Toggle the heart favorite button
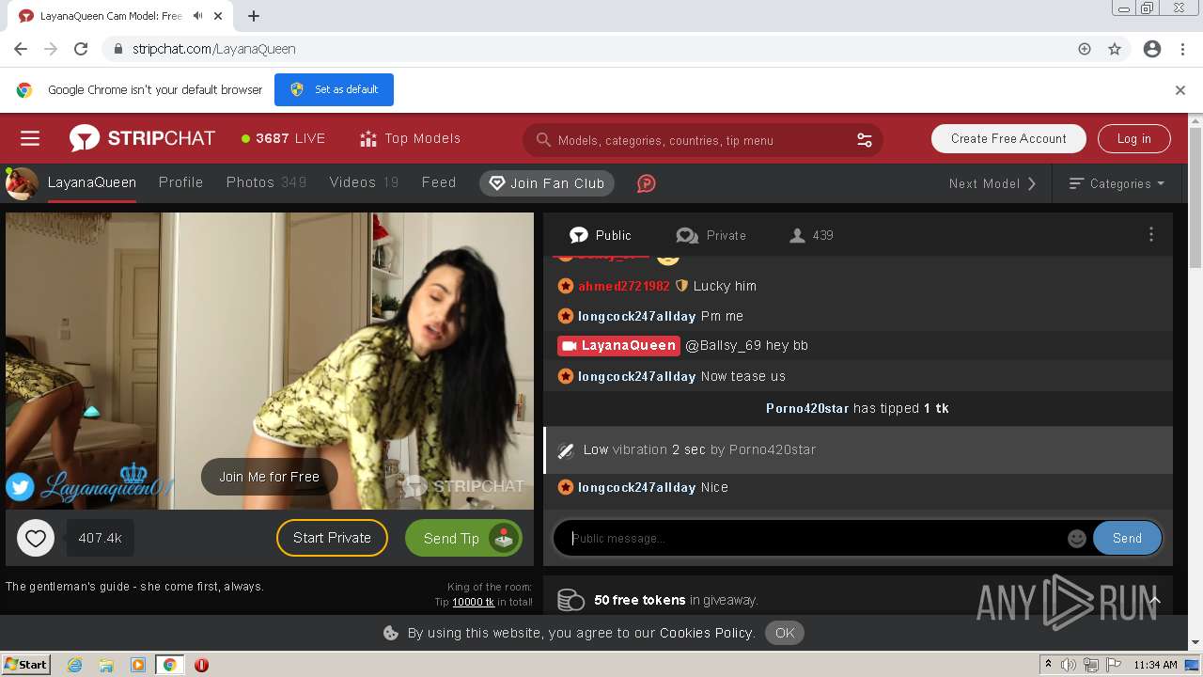The width and height of the screenshot is (1203, 677). pyautogui.click(x=36, y=538)
